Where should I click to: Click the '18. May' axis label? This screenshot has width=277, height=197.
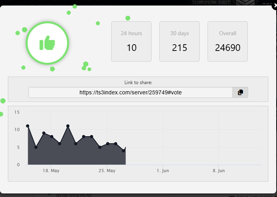[51, 171]
